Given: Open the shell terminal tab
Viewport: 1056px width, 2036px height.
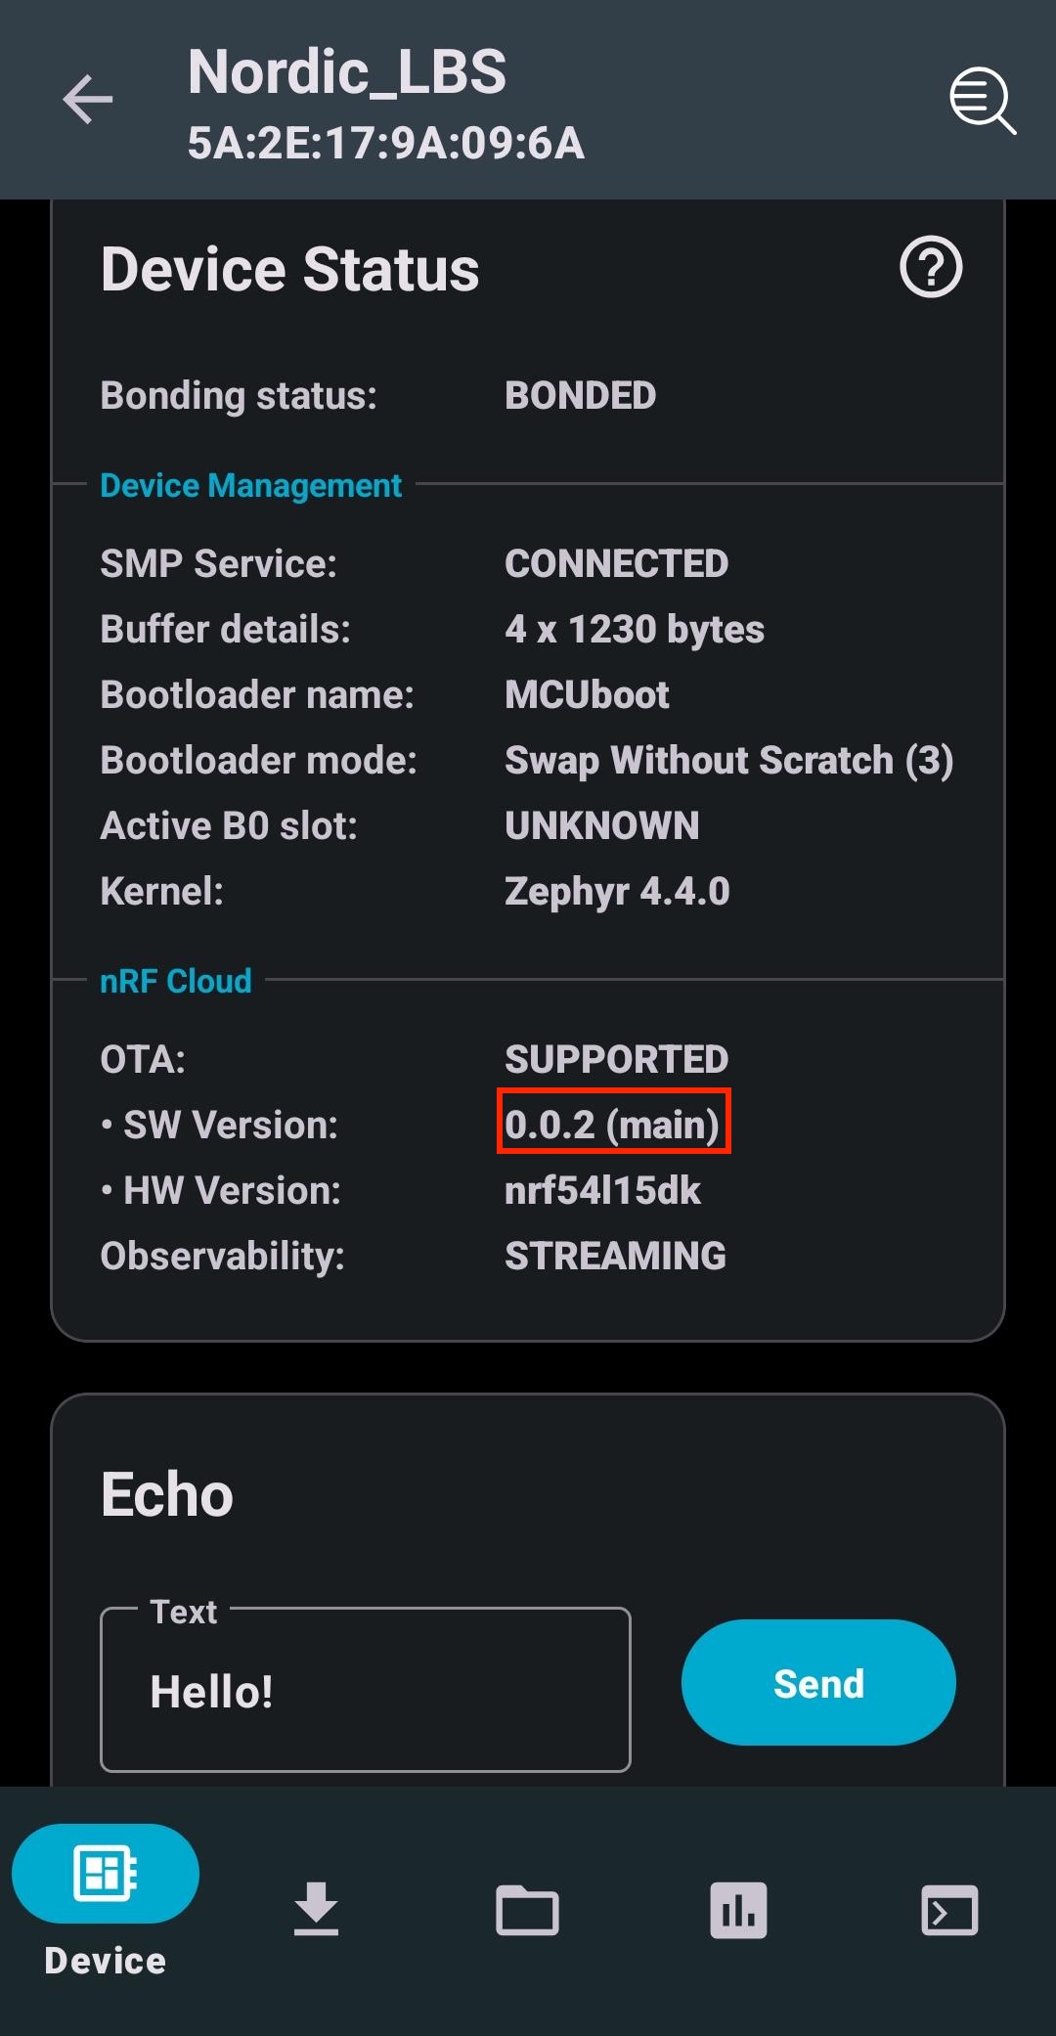Looking at the screenshot, I should click(949, 1910).
